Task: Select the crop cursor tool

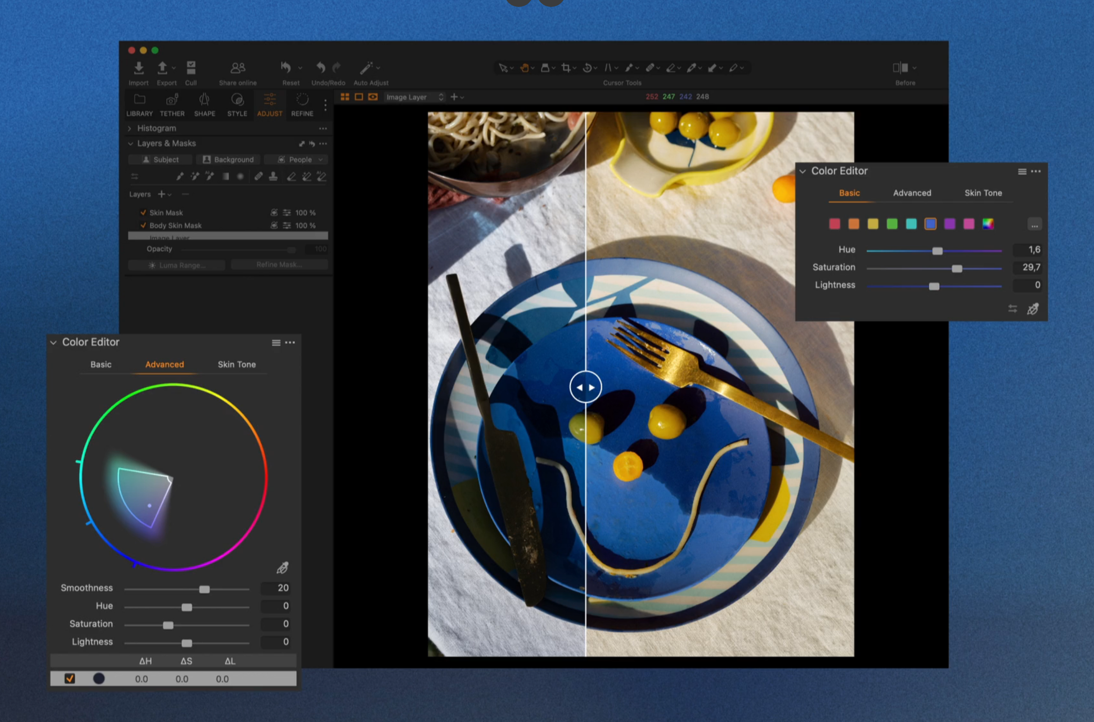Action: pos(566,68)
